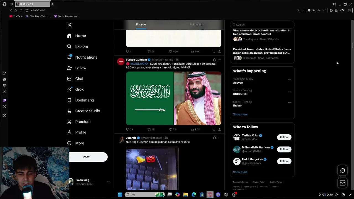The height and width of the screenshot is (199, 354).
Task: Like the top post with 860 likes
Action: [x=173, y=51]
